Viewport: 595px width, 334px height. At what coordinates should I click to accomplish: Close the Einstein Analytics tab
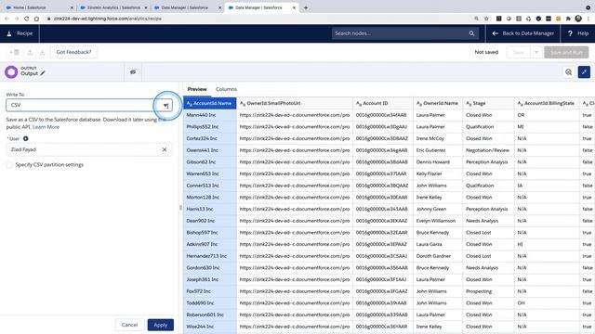pyautogui.click(x=146, y=7)
